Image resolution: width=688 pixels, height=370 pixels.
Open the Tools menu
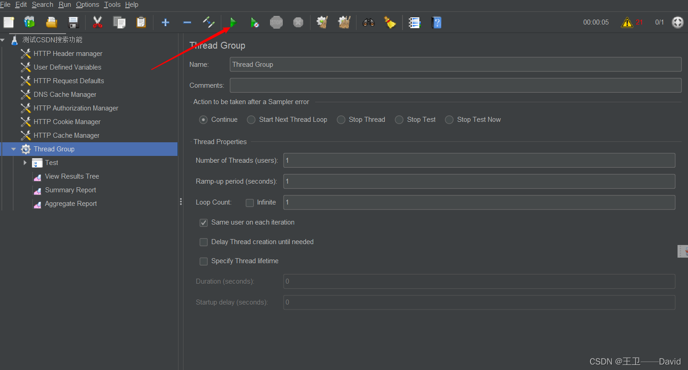[x=112, y=5]
